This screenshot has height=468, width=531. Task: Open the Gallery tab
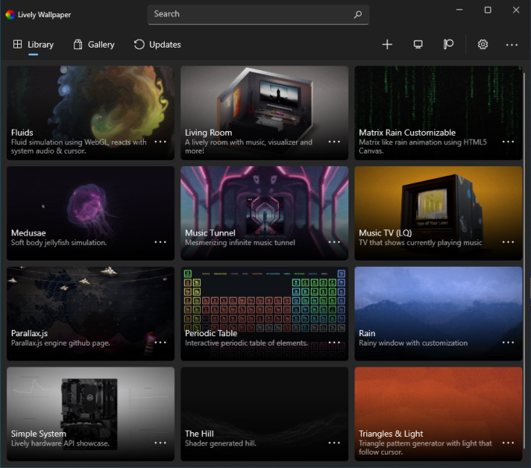(x=94, y=44)
